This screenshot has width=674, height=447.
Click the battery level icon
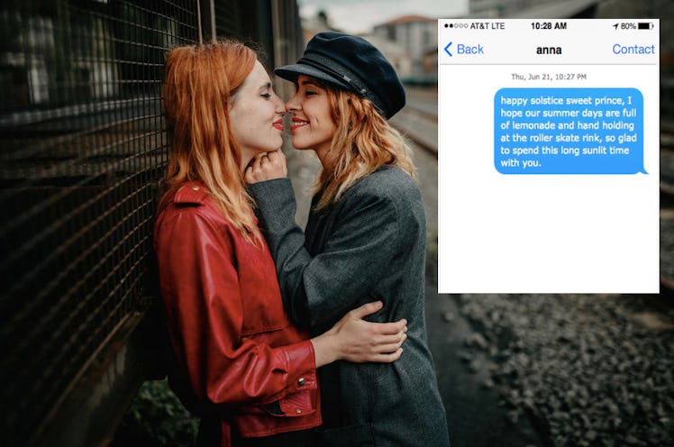pos(645,26)
